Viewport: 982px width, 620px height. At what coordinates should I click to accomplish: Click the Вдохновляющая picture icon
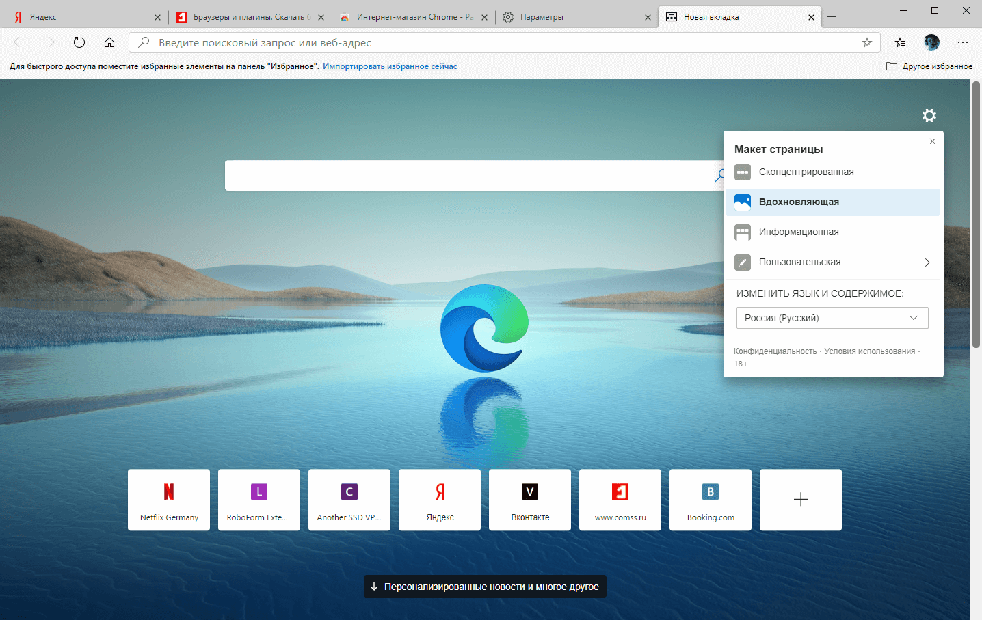point(743,202)
